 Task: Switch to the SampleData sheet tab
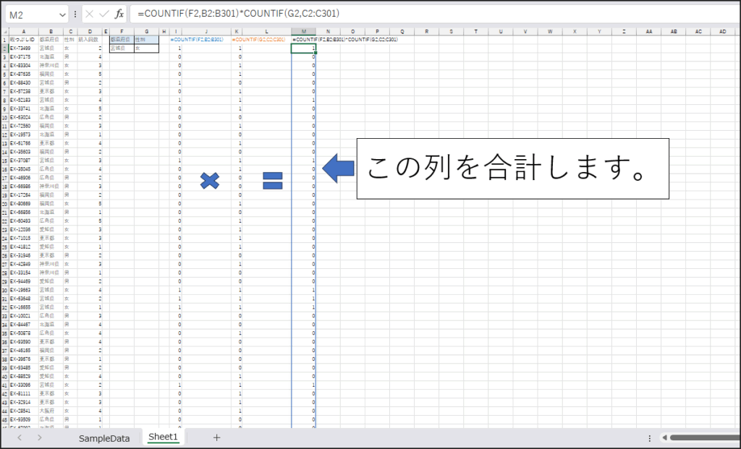click(x=104, y=438)
